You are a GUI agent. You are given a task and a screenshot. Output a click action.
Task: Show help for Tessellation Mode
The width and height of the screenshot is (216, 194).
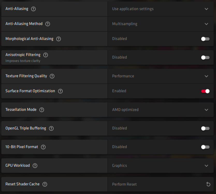(x=42, y=110)
